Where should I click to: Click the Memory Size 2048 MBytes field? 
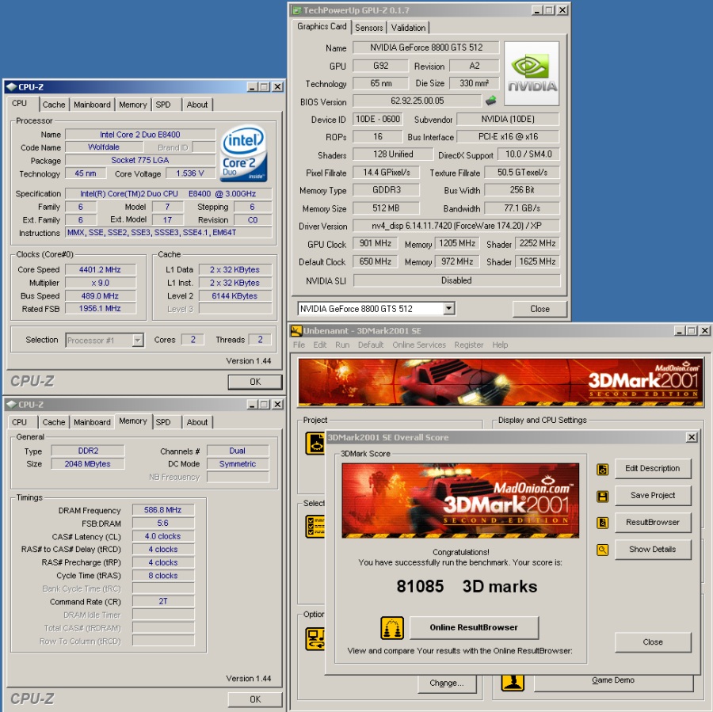[x=88, y=464]
